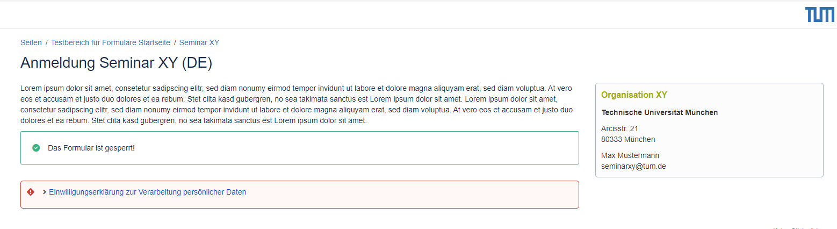
Task: Click the TUM logo
Action: click(820, 15)
